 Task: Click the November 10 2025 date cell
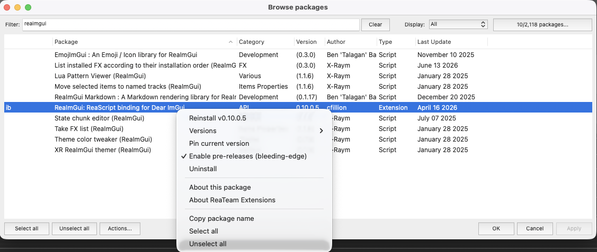(x=445, y=54)
